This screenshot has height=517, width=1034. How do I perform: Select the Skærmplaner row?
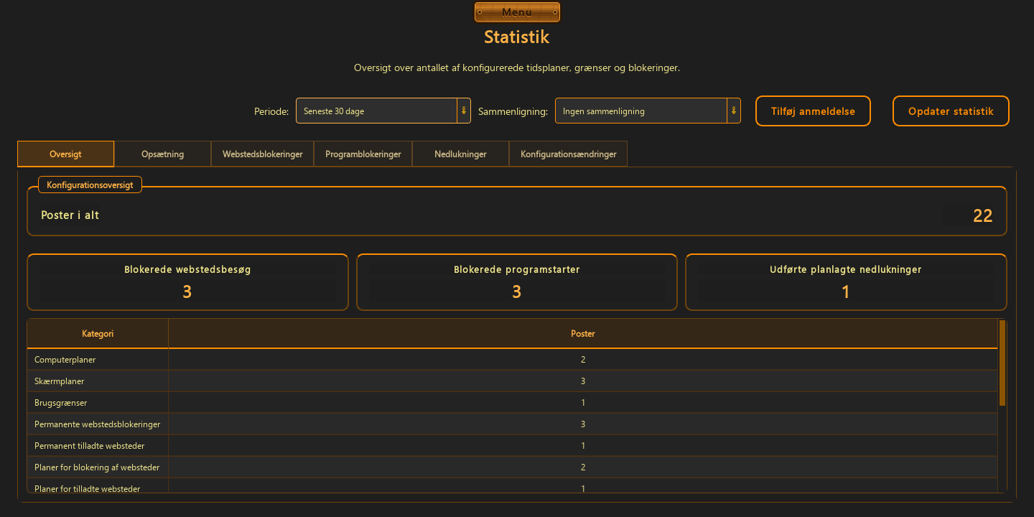[512, 381]
